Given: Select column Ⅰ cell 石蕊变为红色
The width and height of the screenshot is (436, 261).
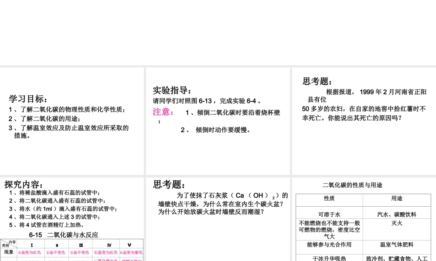Looking at the screenshot, I should coord(30,252).
